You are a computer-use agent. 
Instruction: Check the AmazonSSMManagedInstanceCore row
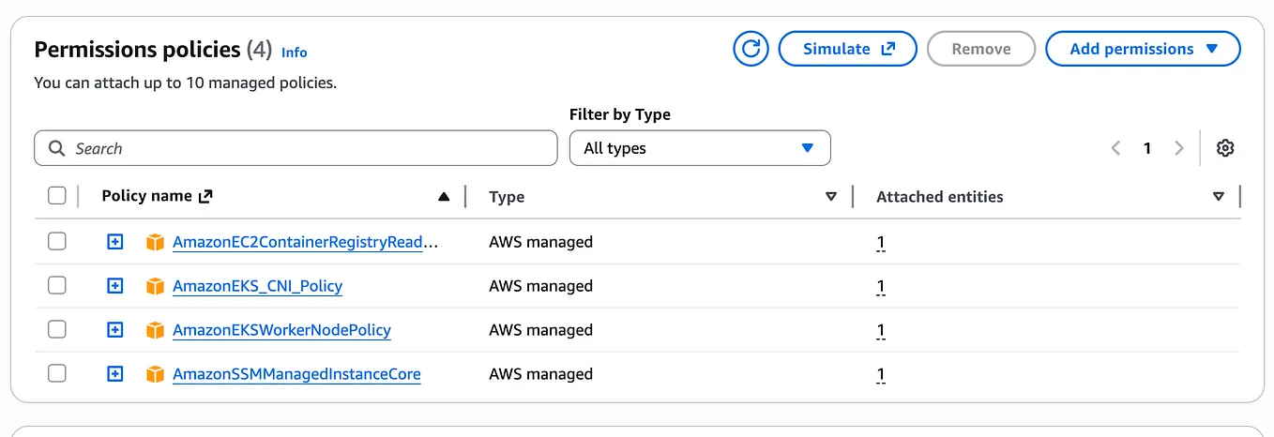[57, 373]
